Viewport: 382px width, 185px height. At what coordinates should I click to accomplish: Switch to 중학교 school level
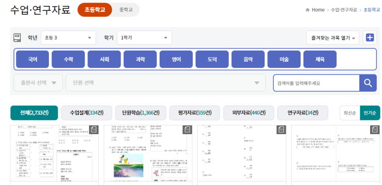(x=126, y=10)
